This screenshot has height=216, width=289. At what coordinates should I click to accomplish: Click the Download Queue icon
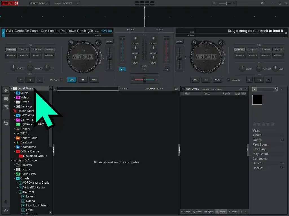20,156
